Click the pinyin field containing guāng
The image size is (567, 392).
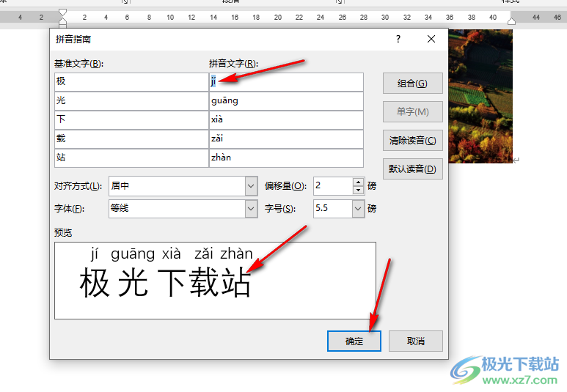286,101
